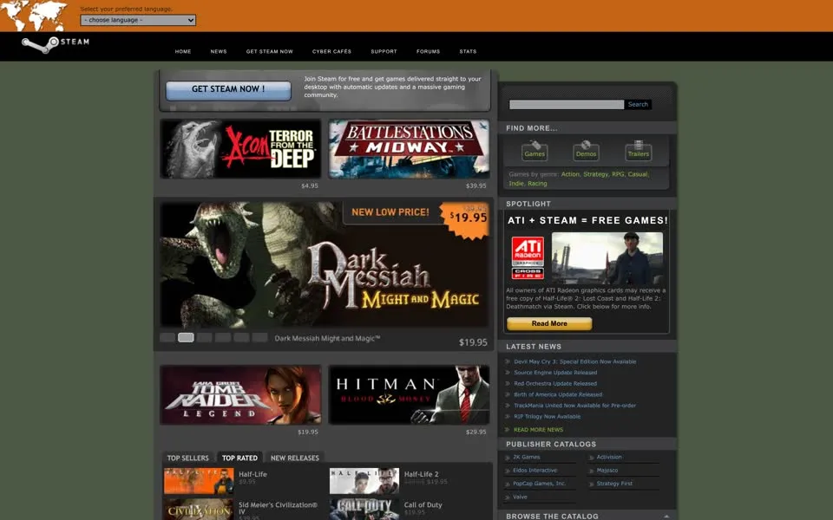
Task: Select the first carousel slide indicator
Action: pyautogui.click(x=167, y=337)
